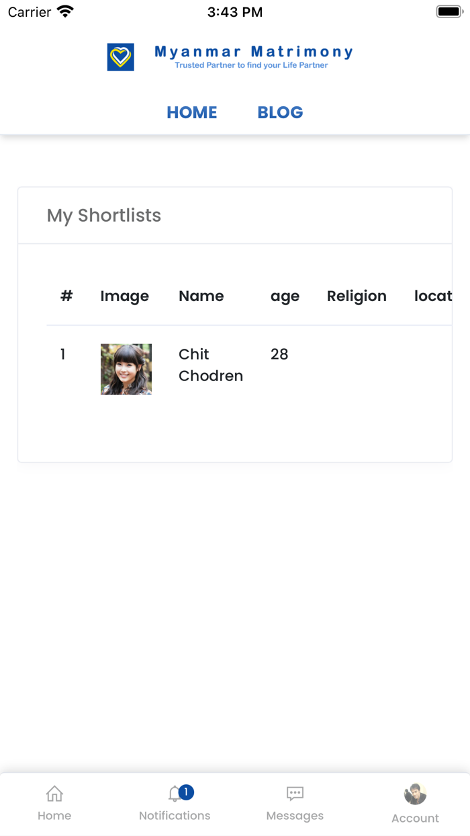The height and width of the screenshot is (836, 470).
Task: Click the Image column header
Action: [125, 296]
